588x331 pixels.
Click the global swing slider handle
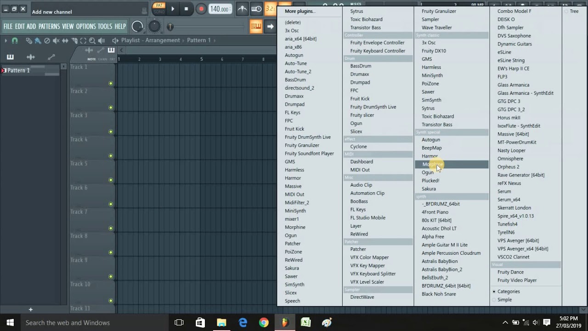pos(170,27)
